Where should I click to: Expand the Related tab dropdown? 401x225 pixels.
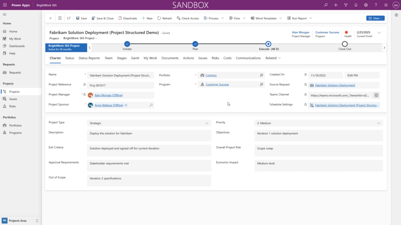[273, 58]
